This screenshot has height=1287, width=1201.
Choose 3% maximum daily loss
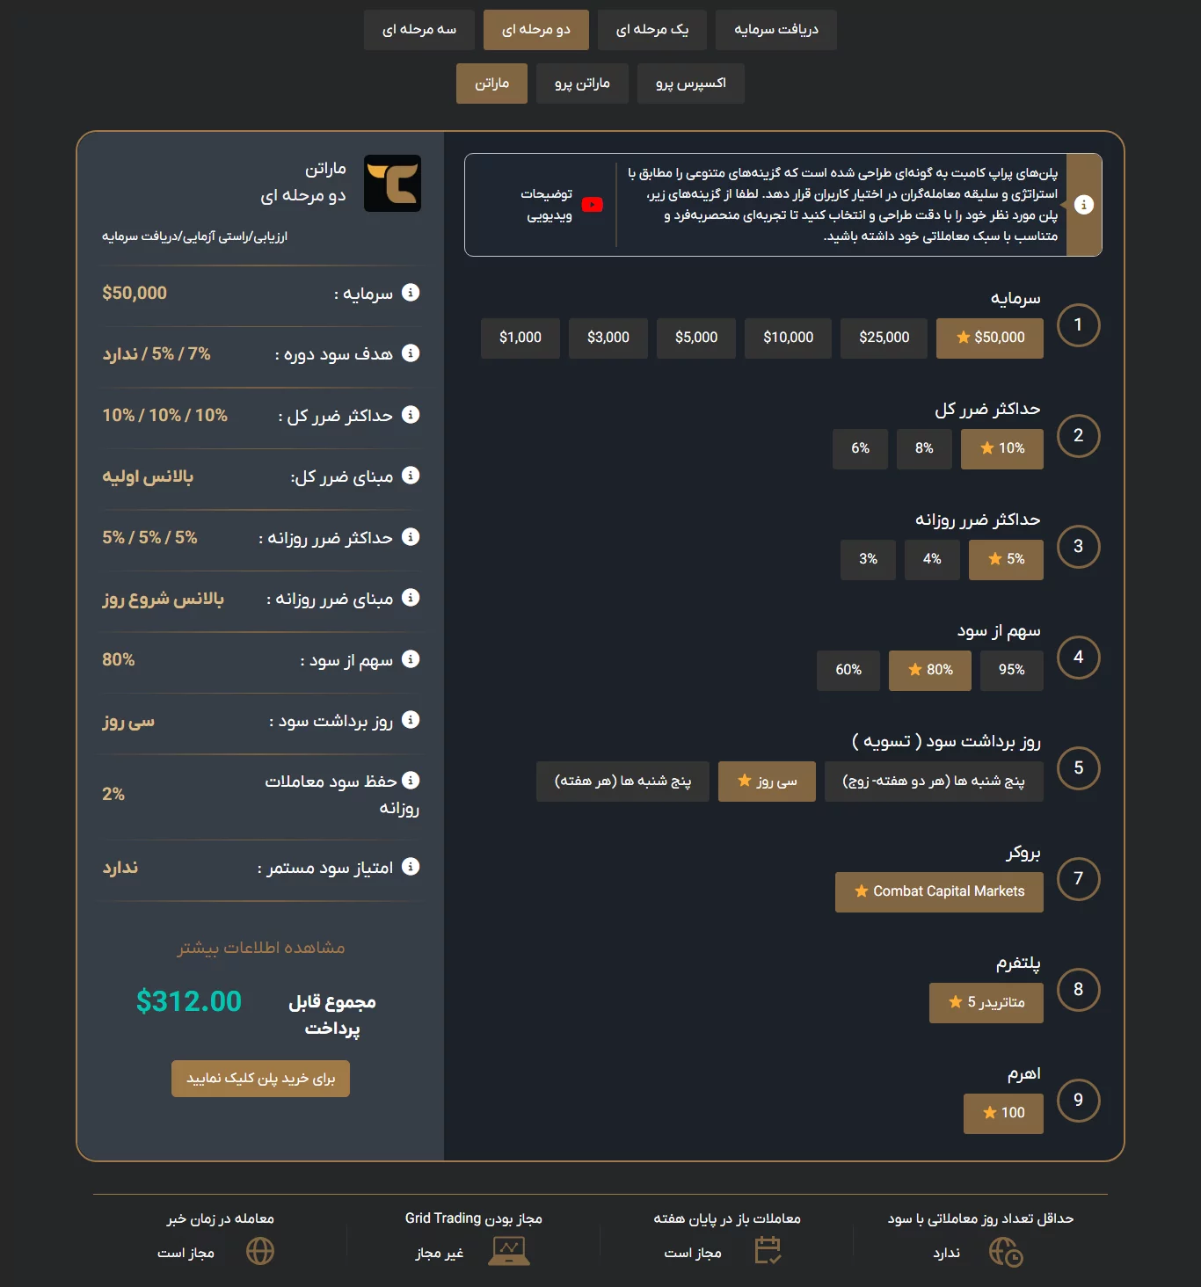[868, 559]
